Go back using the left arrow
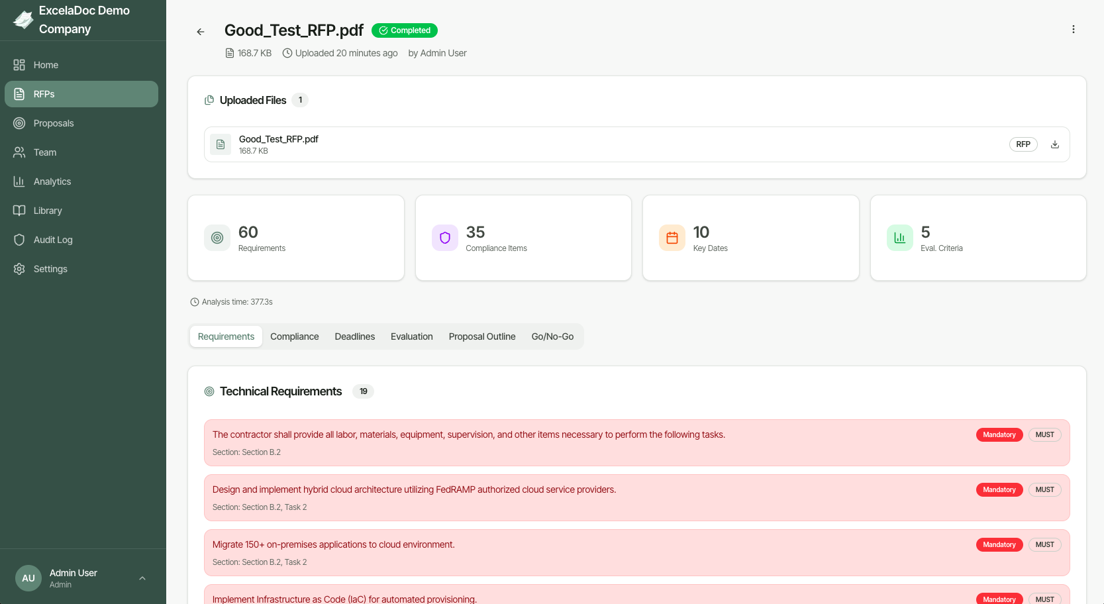1104x604 pixels. click(x=201, y=32)
